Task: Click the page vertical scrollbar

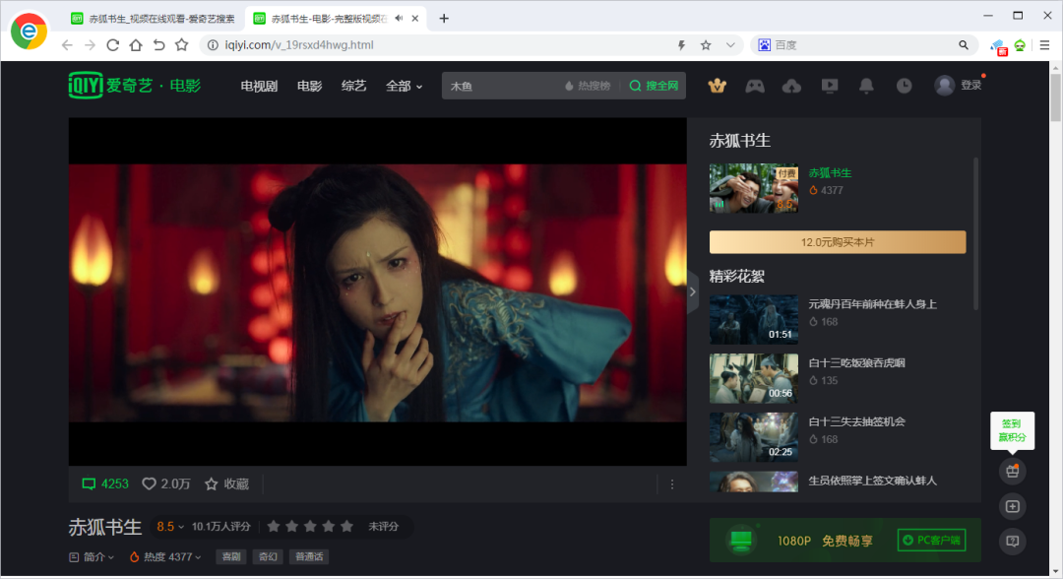Action: click(x=1055, y=98)
